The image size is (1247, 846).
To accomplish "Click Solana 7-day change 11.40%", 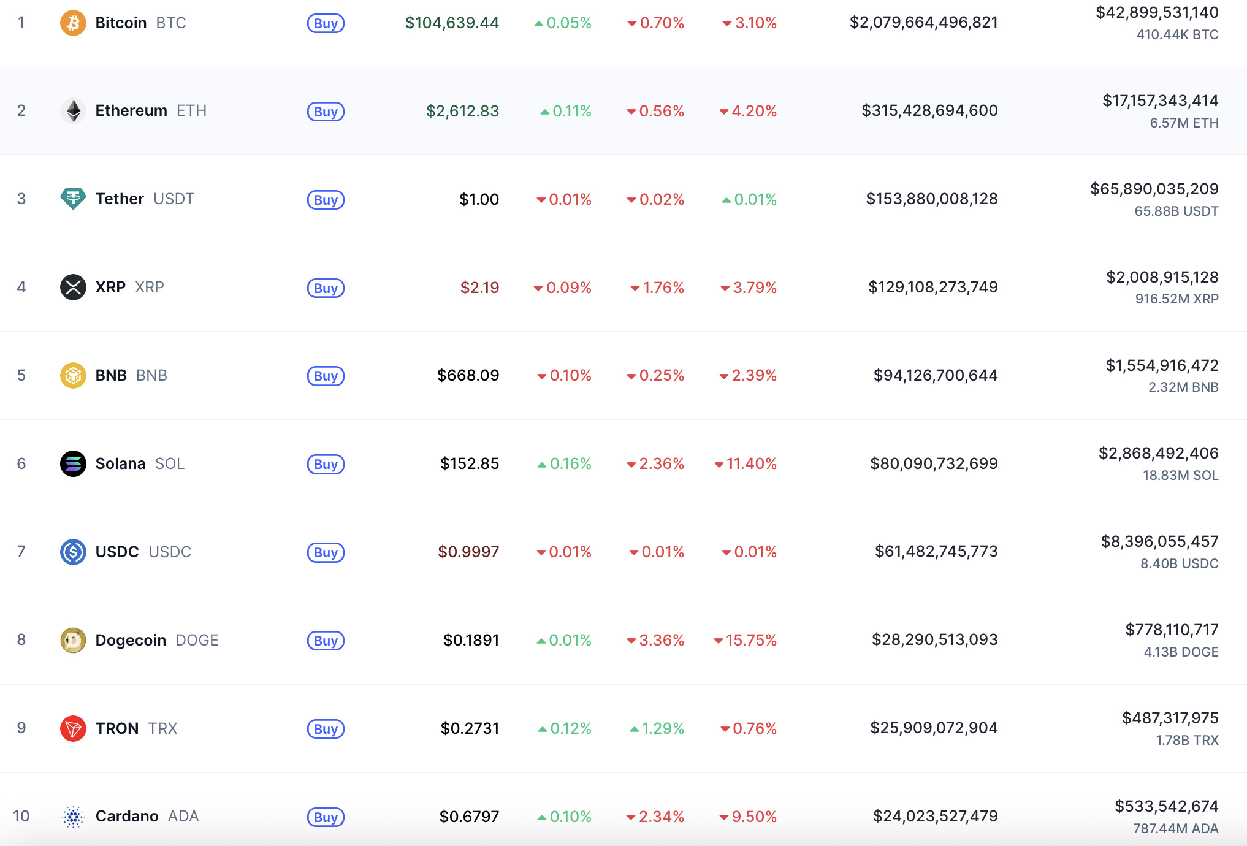I will 746,463.
